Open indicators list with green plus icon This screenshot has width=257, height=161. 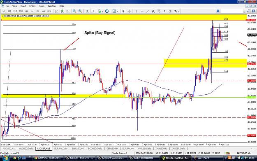click(100, 11)
